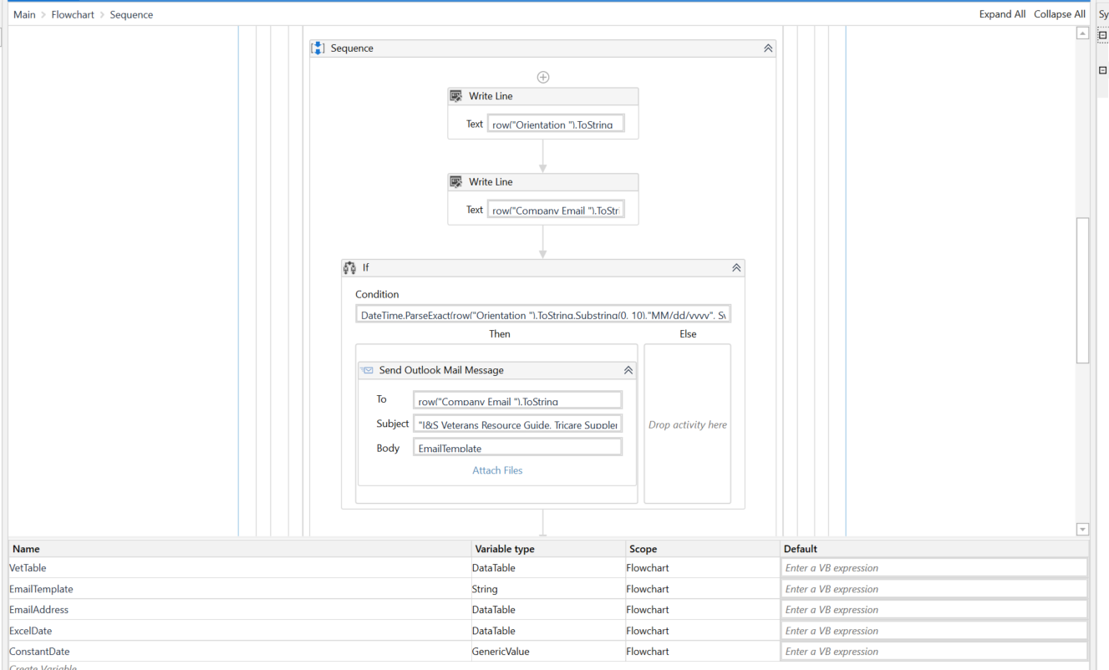The image size is (1109, 670).
Task: Navigate to Main in the breadcrumb
Action: coord(24,14)
